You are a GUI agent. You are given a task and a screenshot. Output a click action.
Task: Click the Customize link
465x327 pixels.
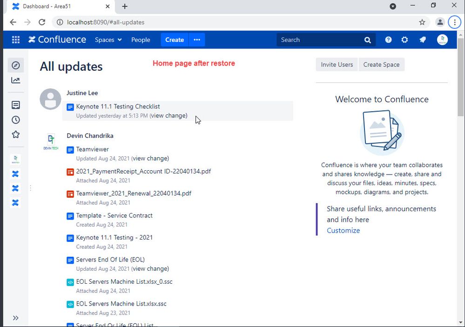[x=343, y=230]
